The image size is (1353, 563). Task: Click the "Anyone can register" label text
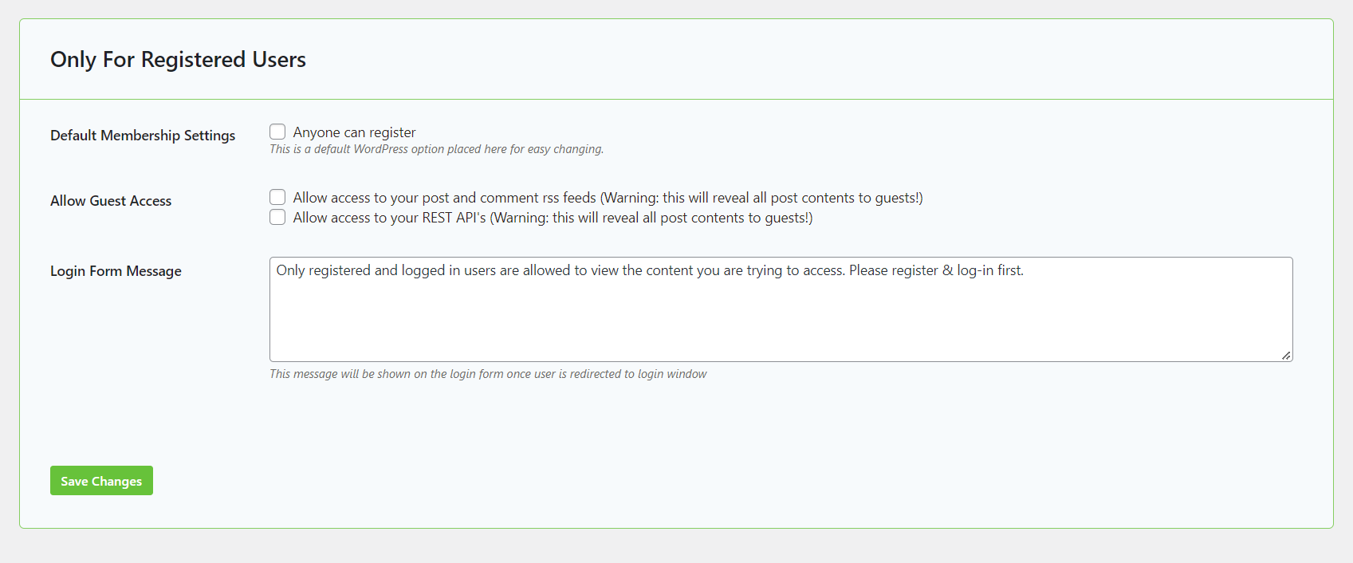(x=354, y=132)
